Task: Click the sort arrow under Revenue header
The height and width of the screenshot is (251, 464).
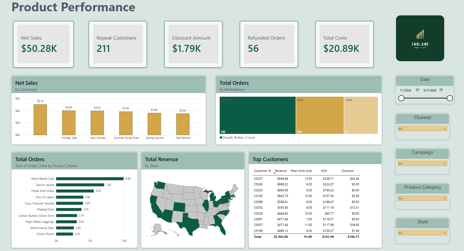Action: pyautogui.click(x=274, y=173)
